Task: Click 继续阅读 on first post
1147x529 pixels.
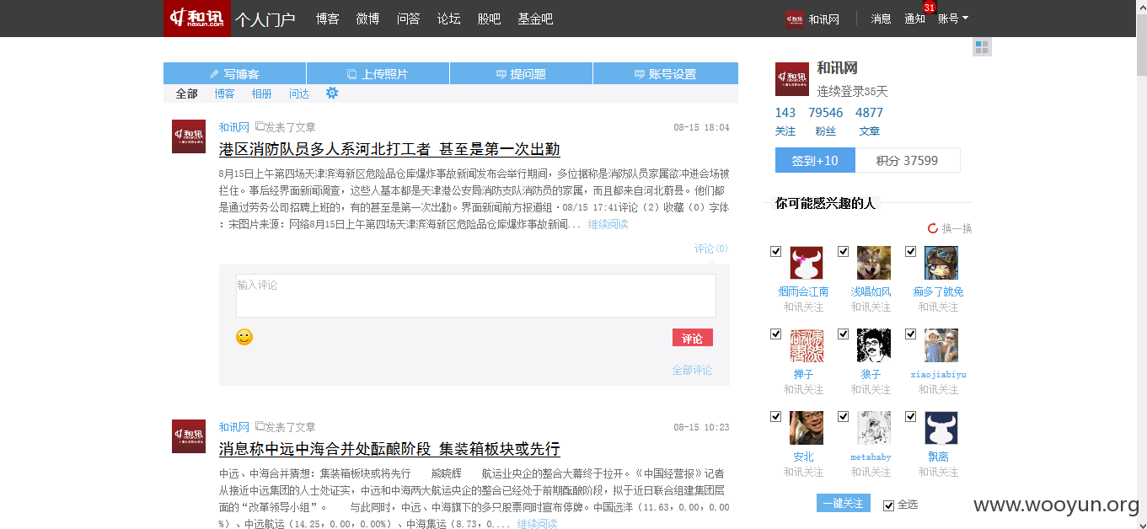Action: point(608,224)
